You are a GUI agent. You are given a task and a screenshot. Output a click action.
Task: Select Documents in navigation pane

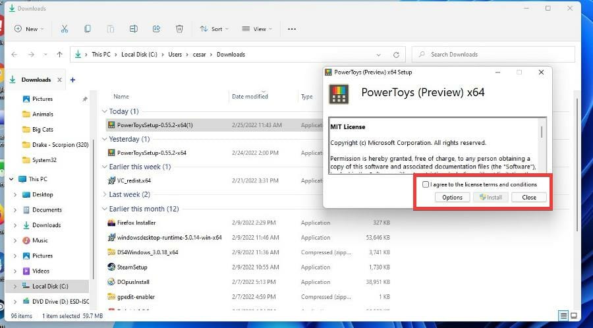tap(47, 209)
